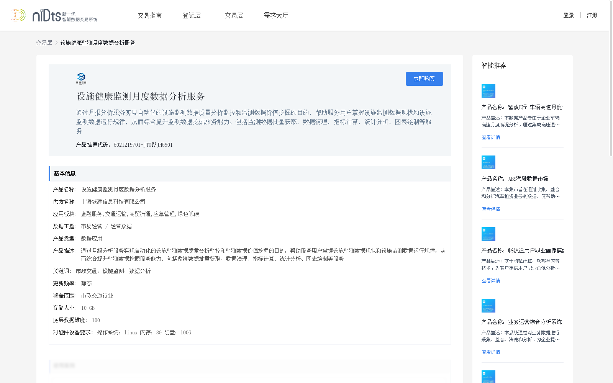
Task: Click keywords value 市政交通，设施监测，数据分析
Action: (113, 271)
